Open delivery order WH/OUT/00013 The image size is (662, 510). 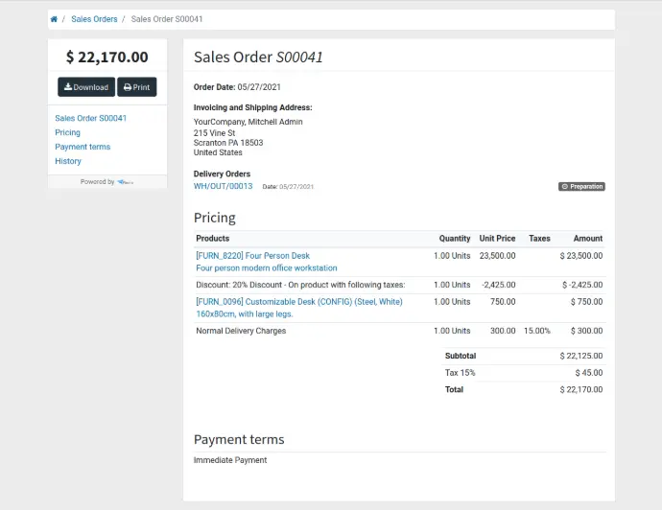point(223,186)
